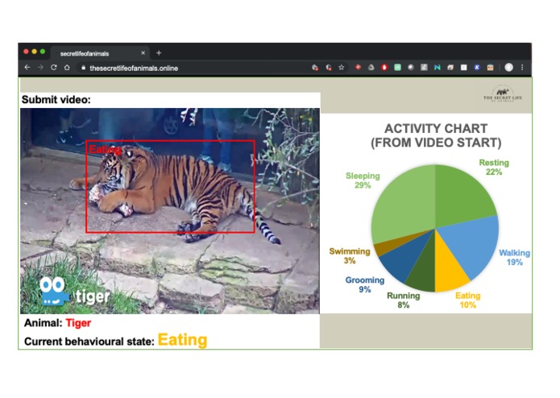Click the 'Walking 19%' chart label

tap(514, 257)
